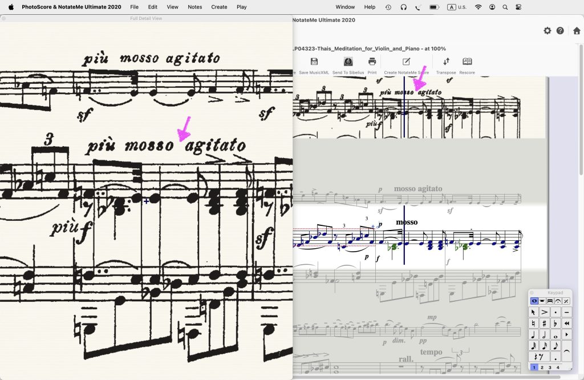Click the Save MusicXML toolbar icon
The height and width of the screenshot is (380, 584).
[x=314, y=62]
